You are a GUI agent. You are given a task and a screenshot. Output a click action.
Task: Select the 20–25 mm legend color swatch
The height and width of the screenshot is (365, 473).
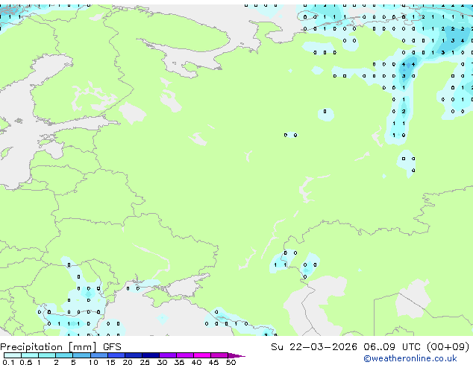(x=133, y=355)
